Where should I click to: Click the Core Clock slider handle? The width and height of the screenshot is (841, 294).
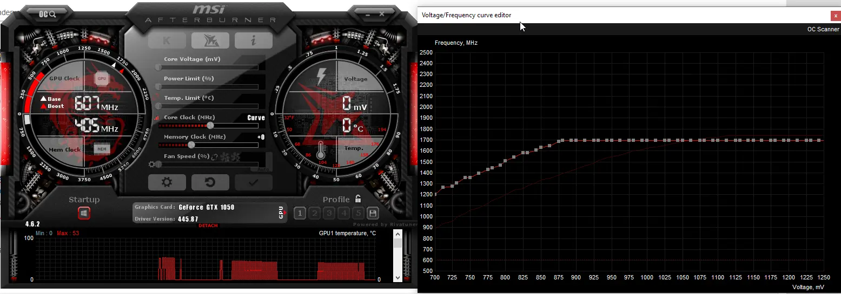point(210,125)
